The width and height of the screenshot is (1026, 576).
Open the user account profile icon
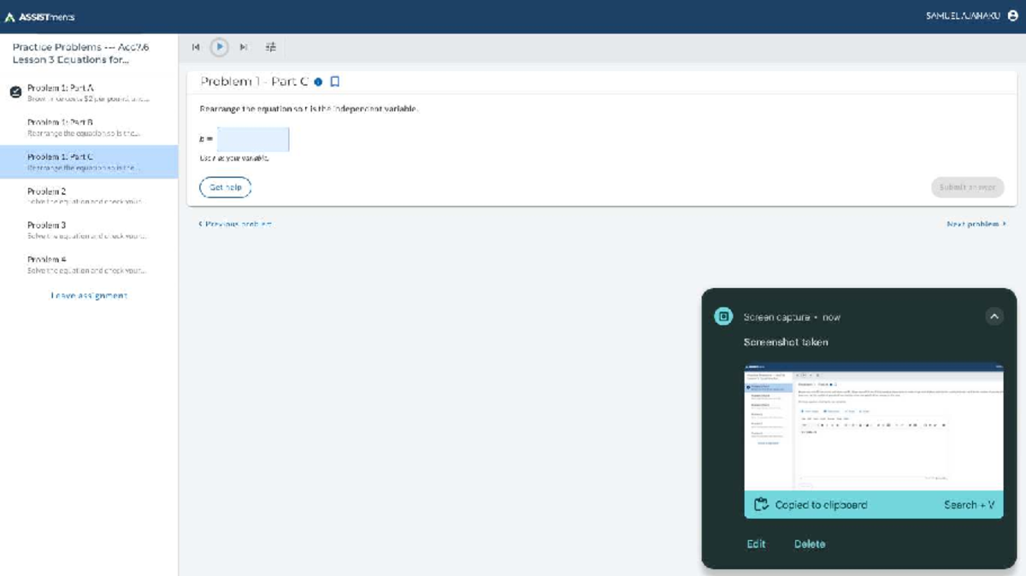[x=1013, y=16]
